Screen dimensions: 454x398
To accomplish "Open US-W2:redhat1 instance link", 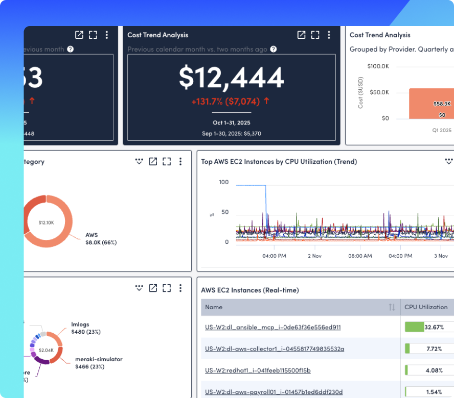I will pos(258,370).
